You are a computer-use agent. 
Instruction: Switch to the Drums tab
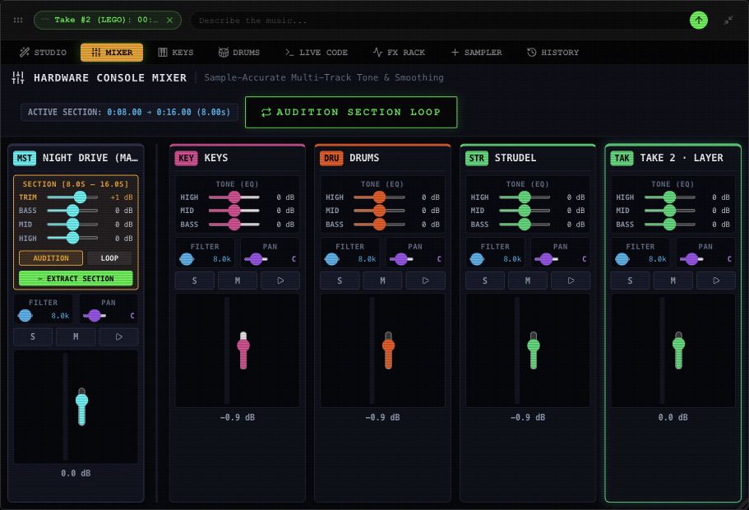[238, 52]
